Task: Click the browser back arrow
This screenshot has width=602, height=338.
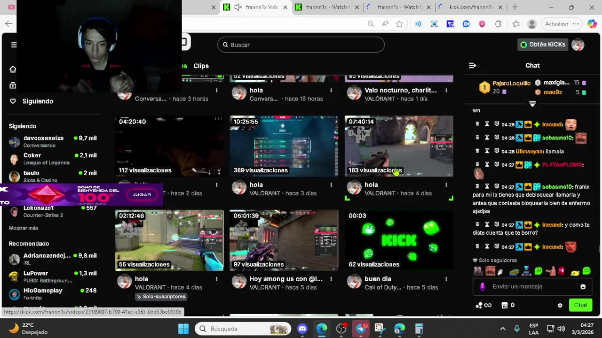Action: [8, 24]
